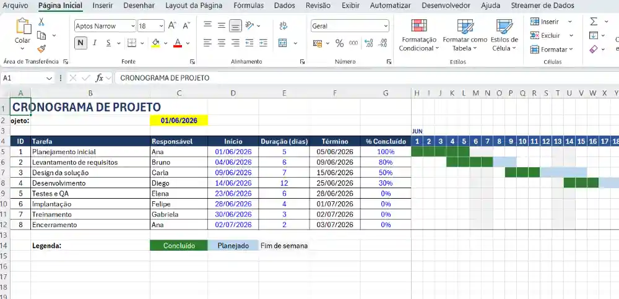Apply red font color A button
Viewport: 619px width, 299px height.
pos(178,43)
